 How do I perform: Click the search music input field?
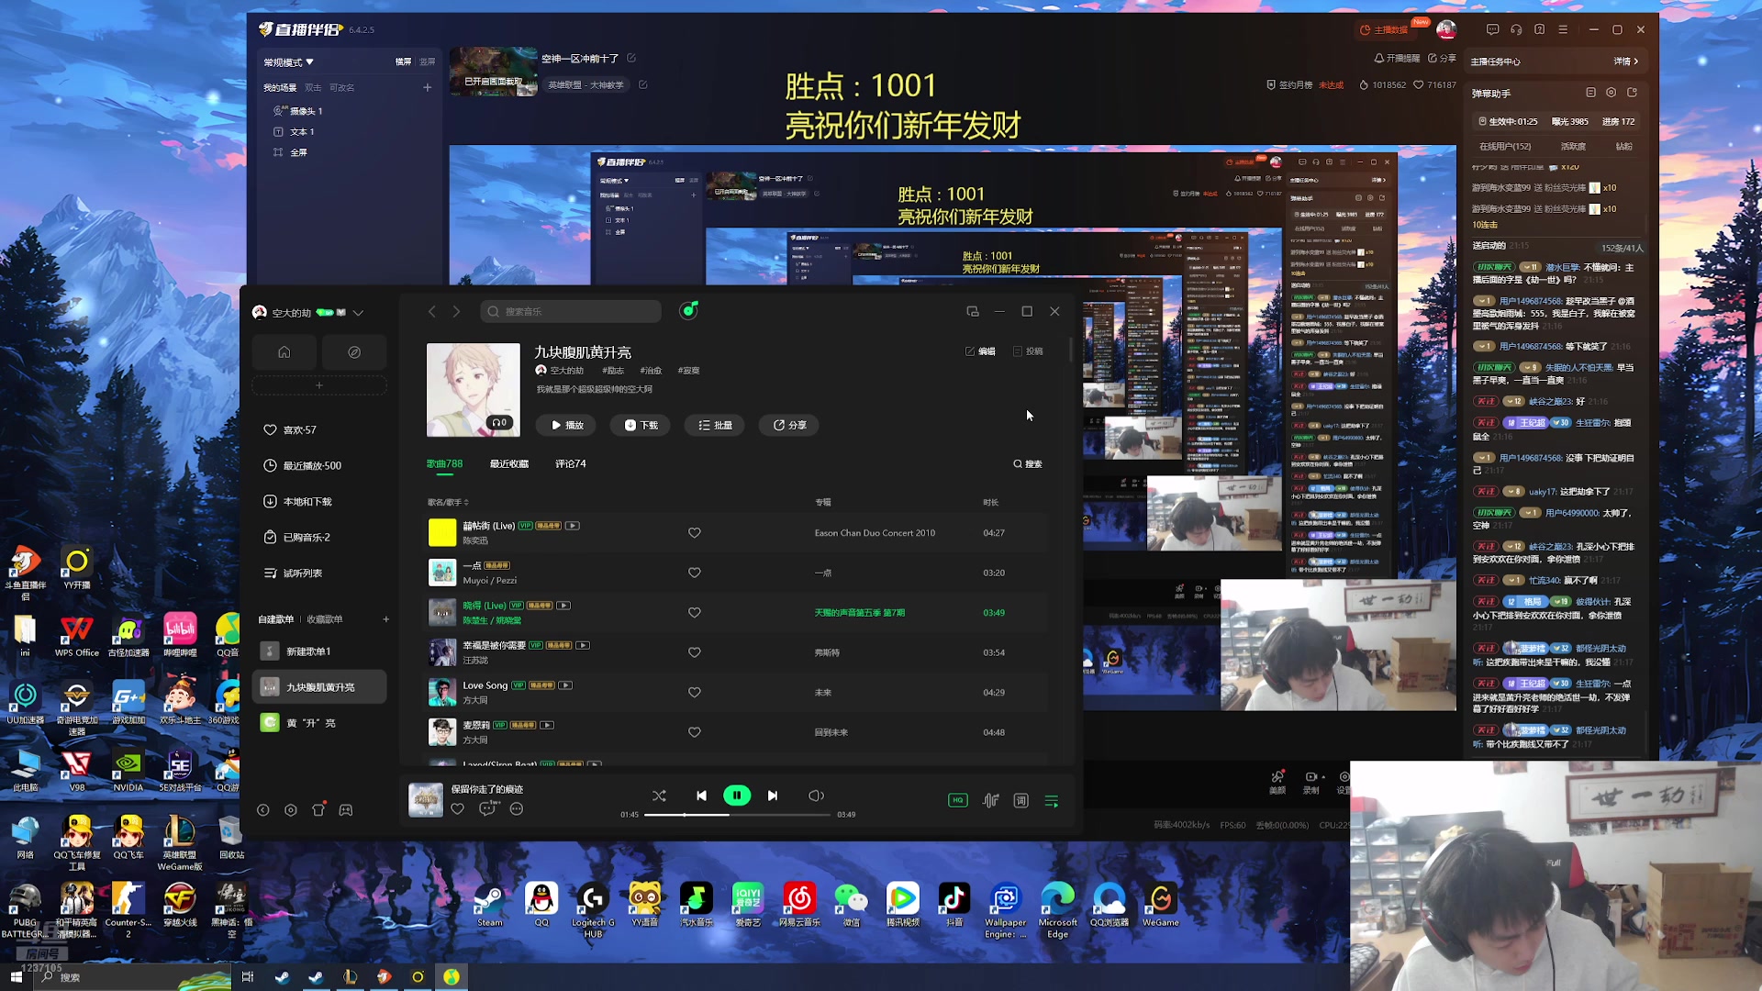coord(571,311)
